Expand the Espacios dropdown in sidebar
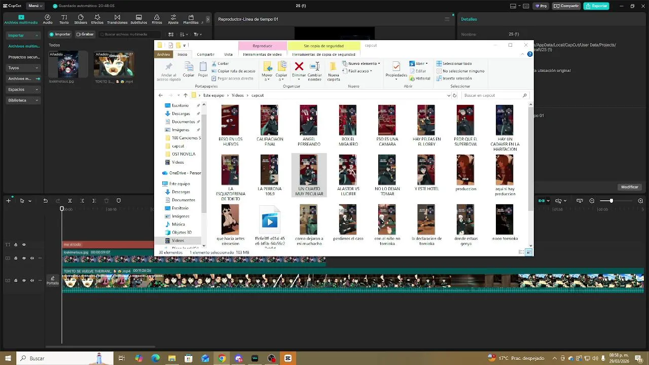Screen dimensions: 649x365 37,90
